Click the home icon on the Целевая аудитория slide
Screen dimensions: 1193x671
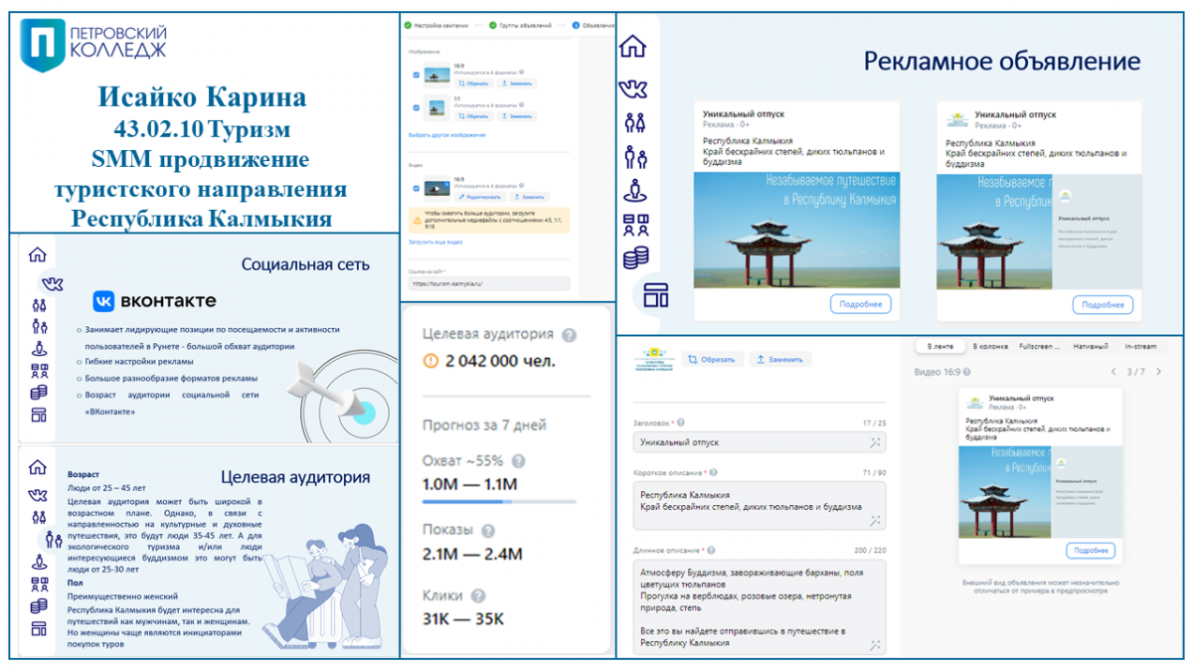tap(38, 467)
